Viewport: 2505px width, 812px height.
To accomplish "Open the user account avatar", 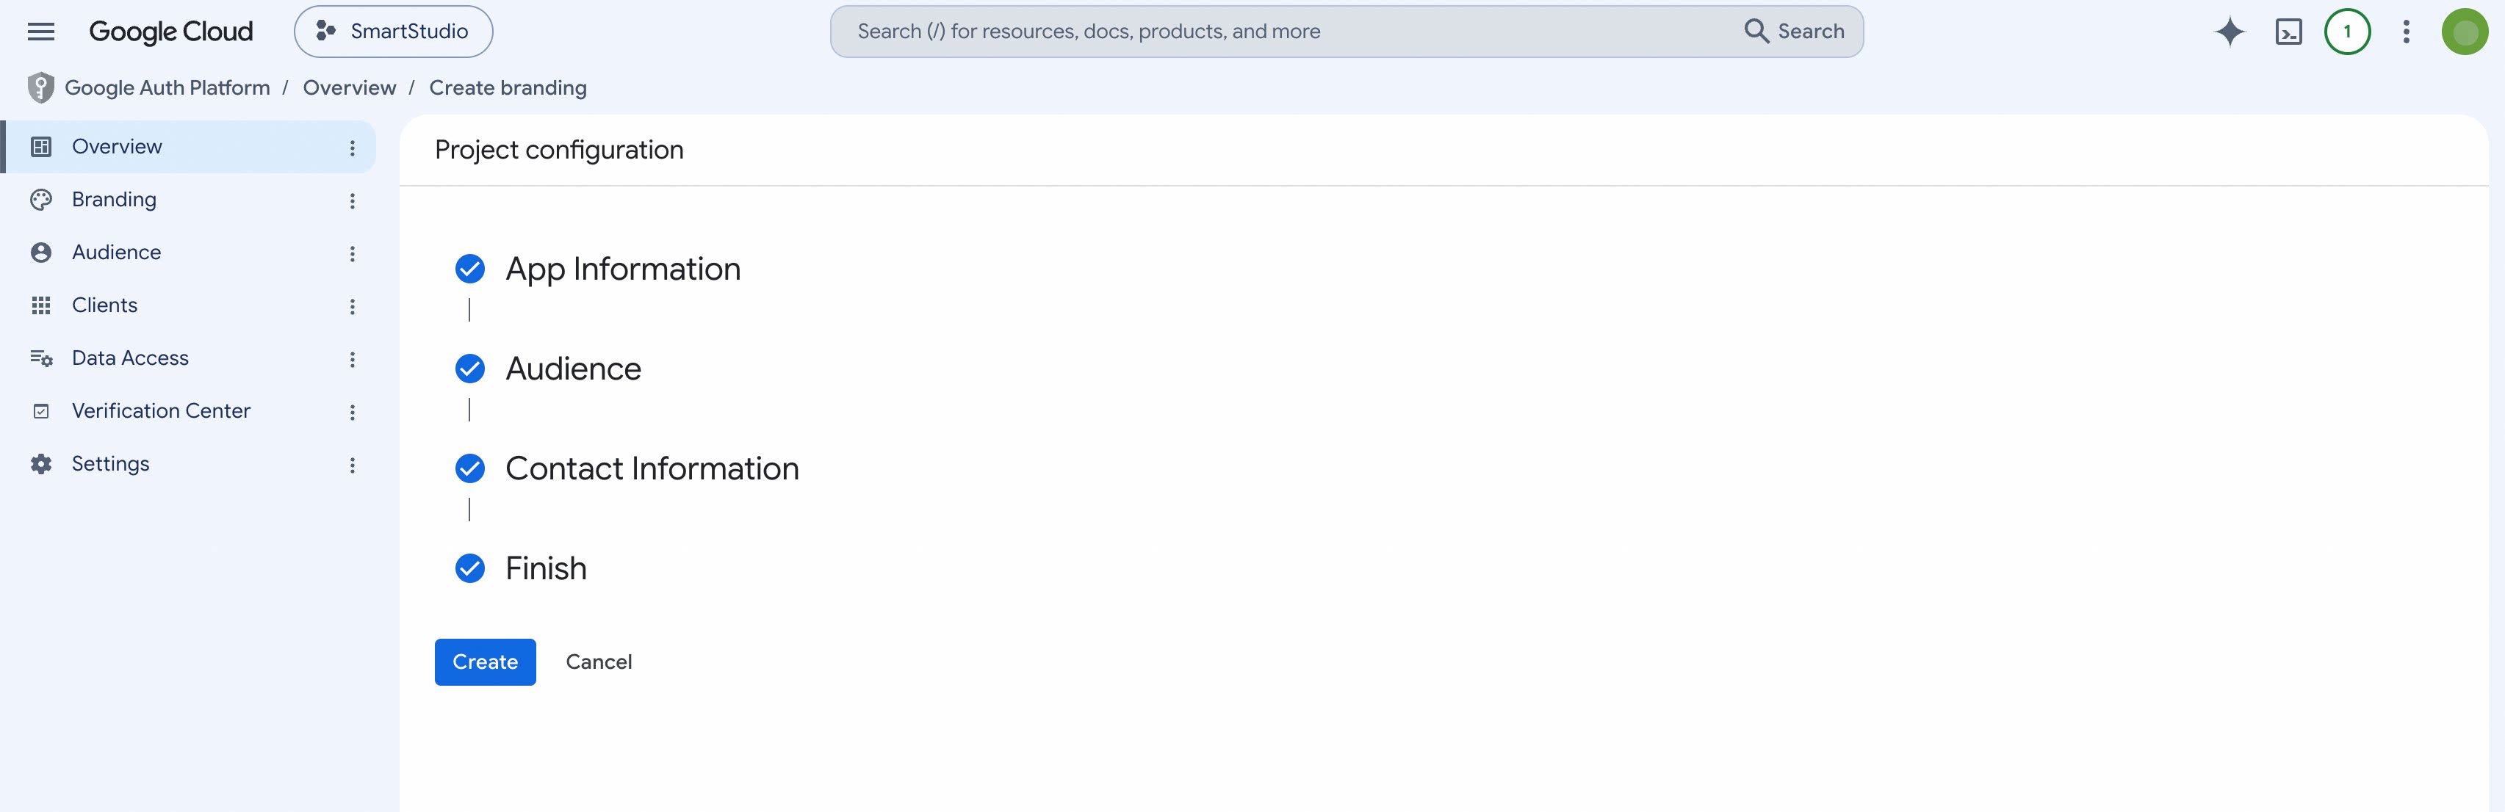I will tap(2465, 31).
